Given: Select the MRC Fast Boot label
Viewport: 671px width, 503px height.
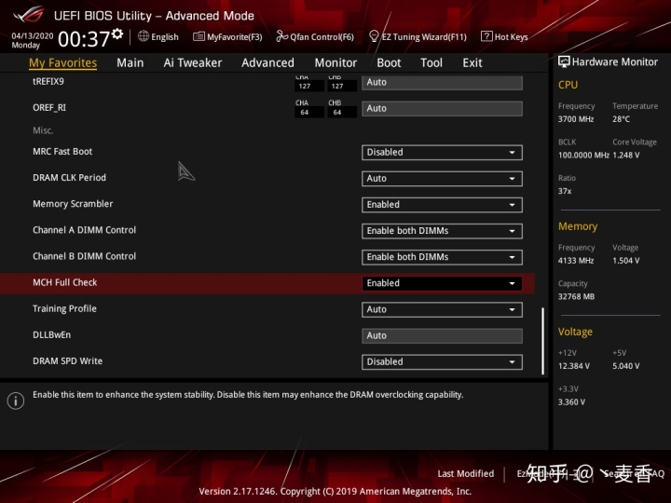Looking at the screenshot, I should (x=62, y=152).
